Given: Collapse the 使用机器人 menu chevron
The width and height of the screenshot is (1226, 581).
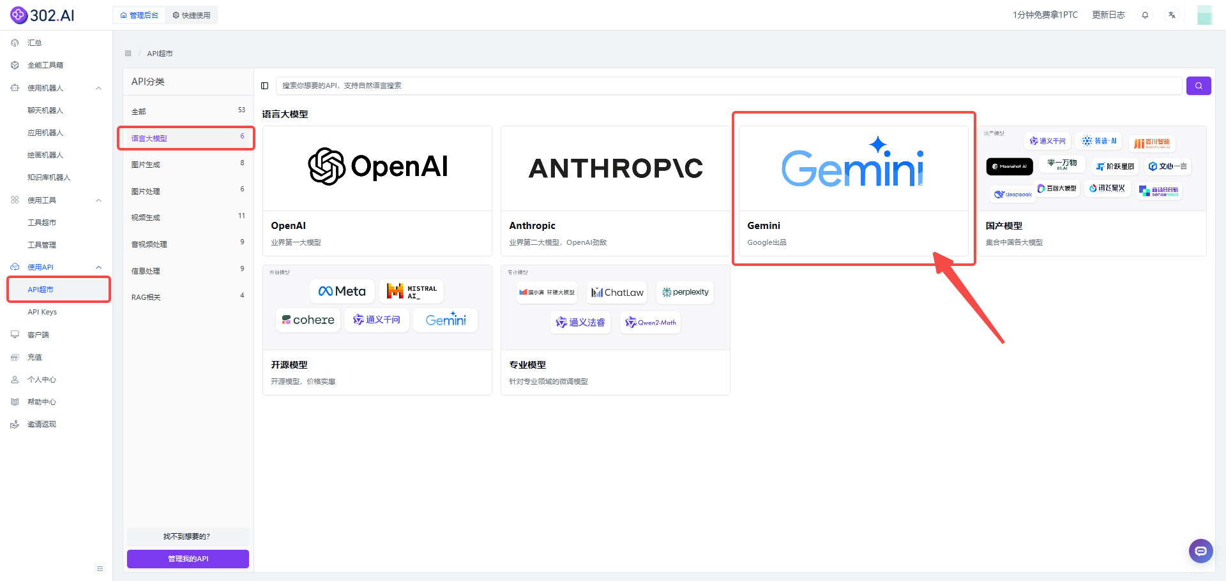Looking at the screenshot, I should click(x=99, y=88).
